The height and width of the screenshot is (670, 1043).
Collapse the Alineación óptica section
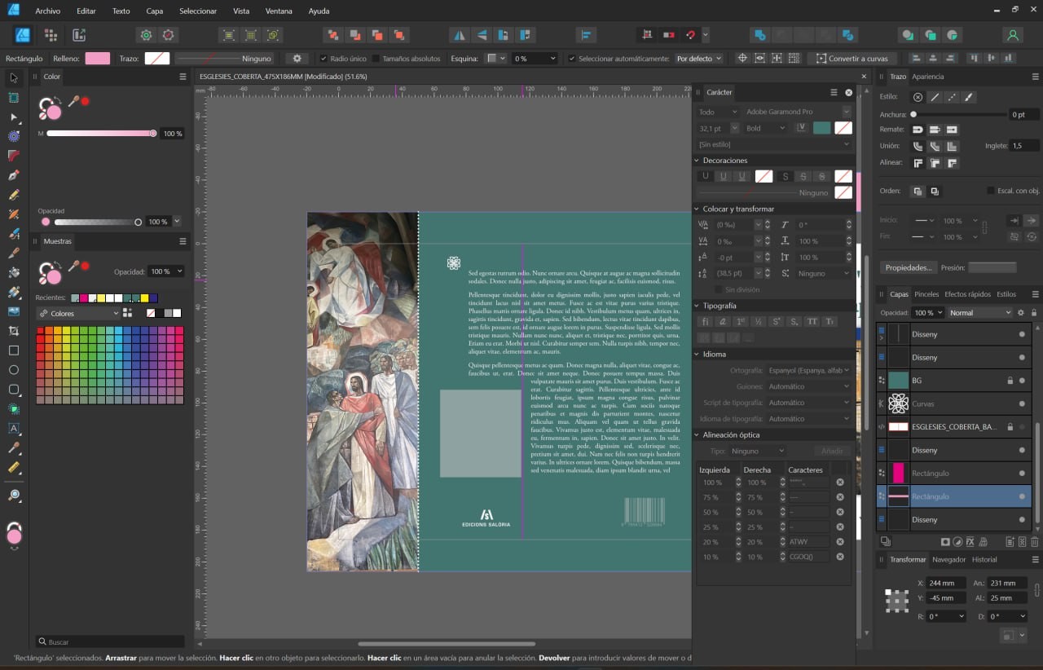click(x=698, y=435)
